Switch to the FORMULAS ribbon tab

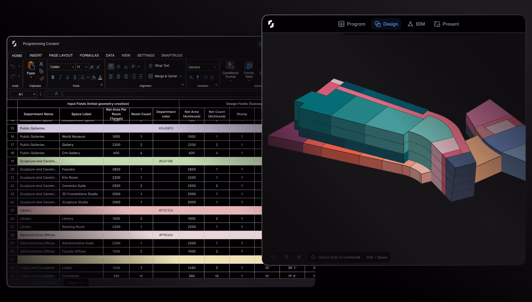click(89, 55)
